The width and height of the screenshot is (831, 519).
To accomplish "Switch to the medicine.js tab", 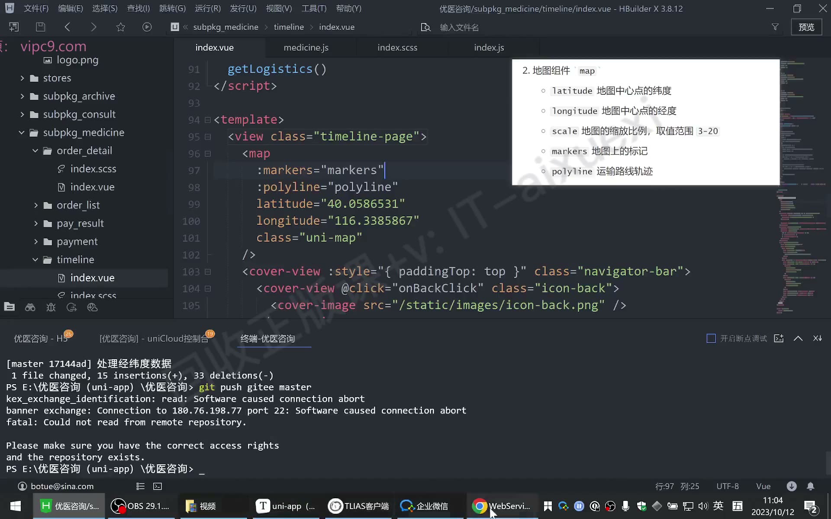I will point(306,48).
